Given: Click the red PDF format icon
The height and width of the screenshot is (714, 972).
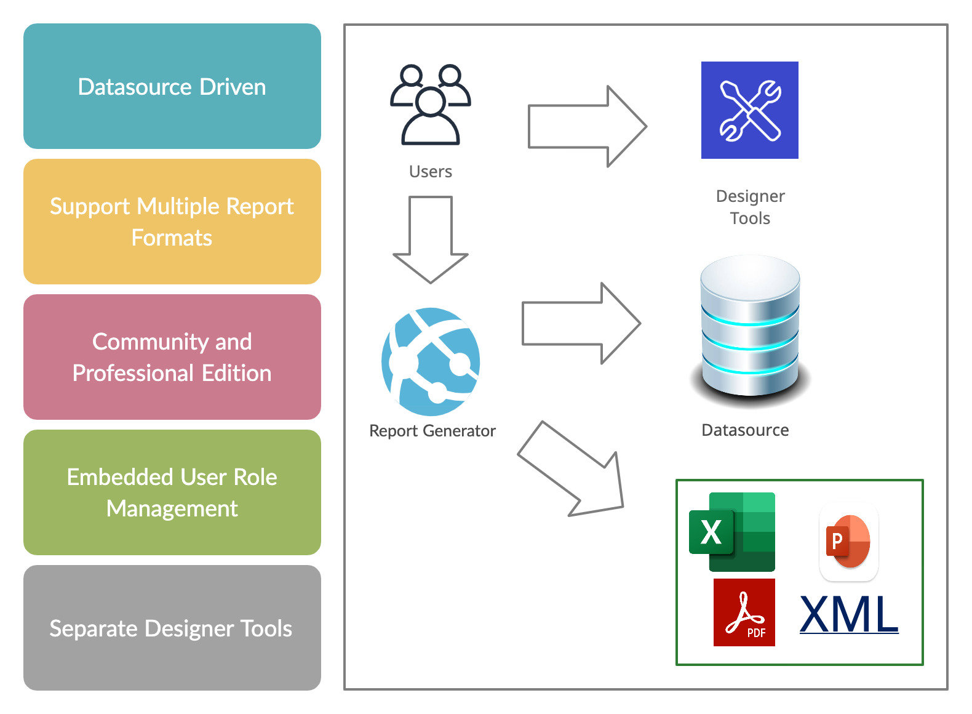Looking at the screenshot, I should coord(744,612).
